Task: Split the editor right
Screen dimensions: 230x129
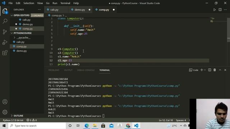Action: (x=220, y=10)
